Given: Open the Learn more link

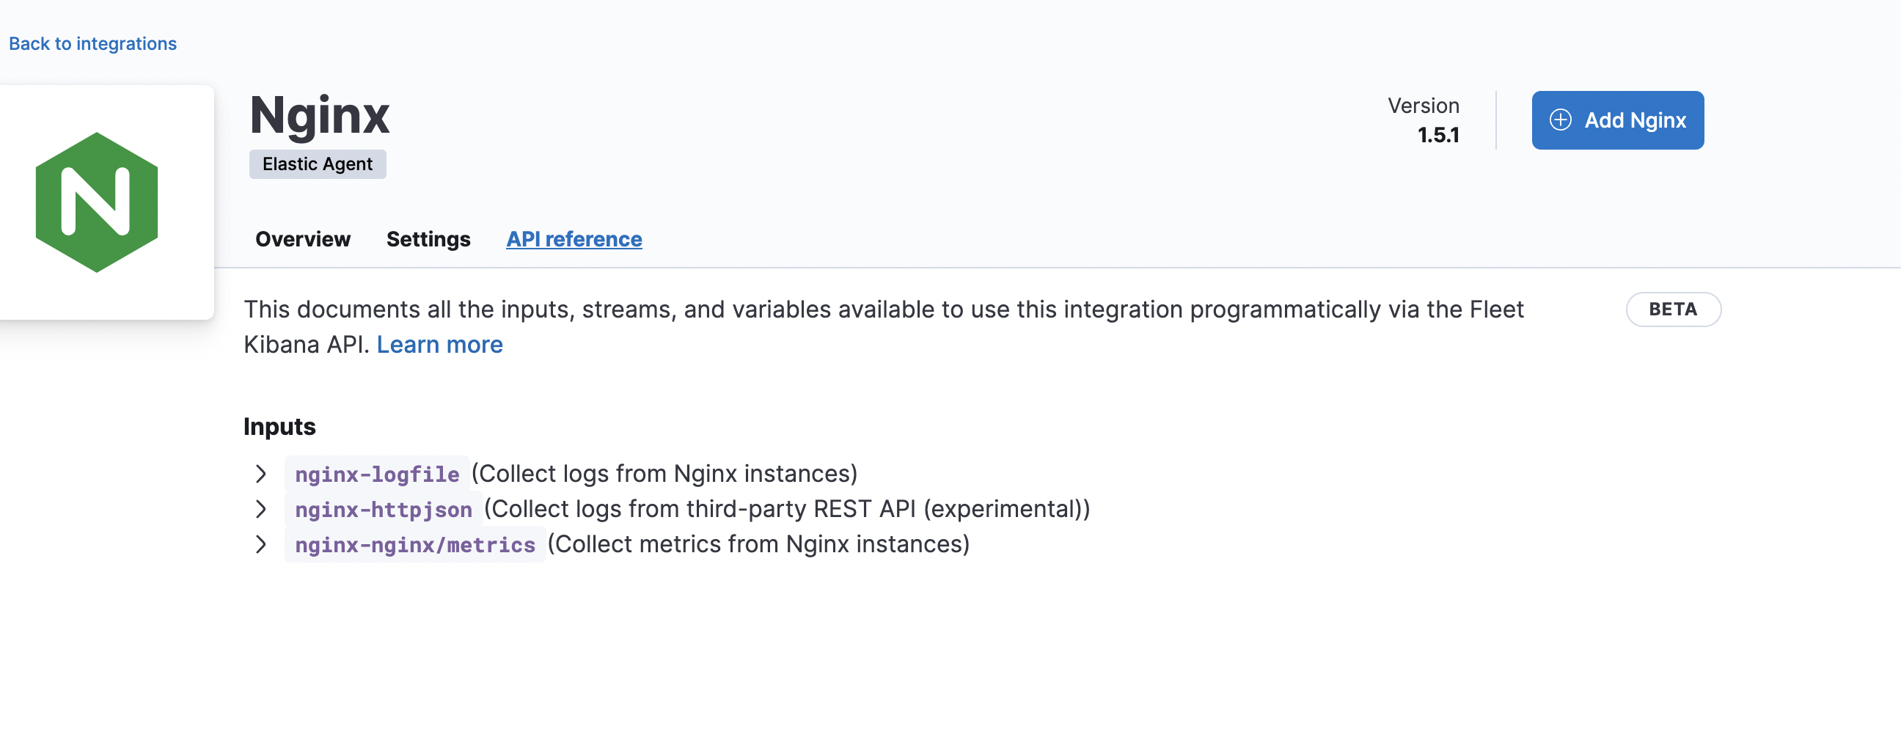Looking at the screenshot, I should (x=439, y=344).
